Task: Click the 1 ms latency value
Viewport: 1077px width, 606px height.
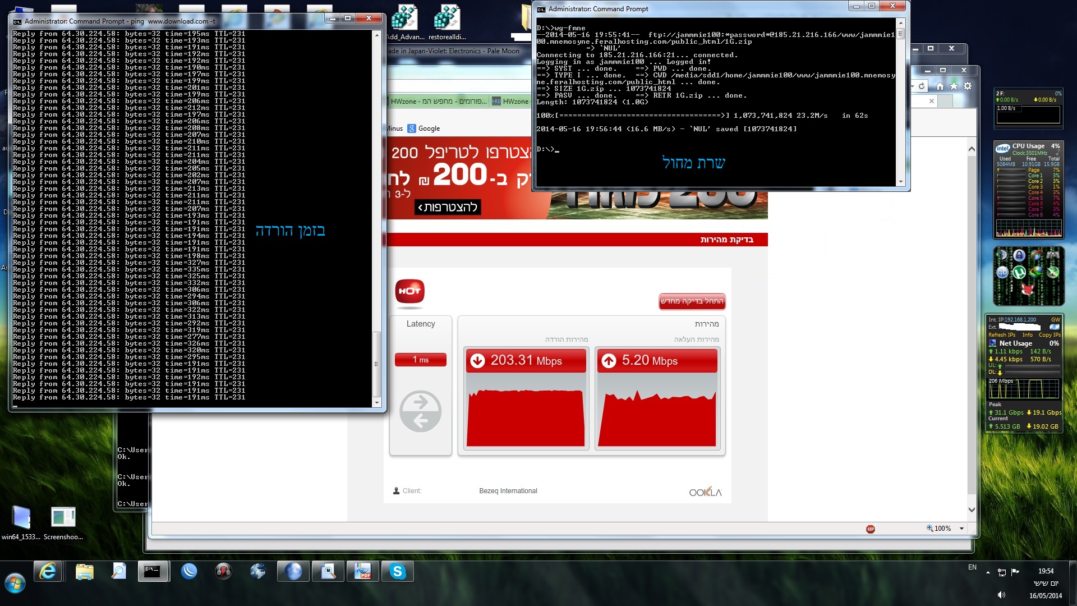Action: click(421, 360)
